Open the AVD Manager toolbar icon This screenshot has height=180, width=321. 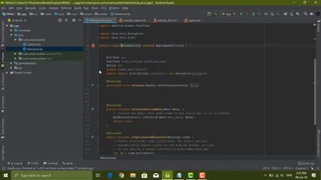click(291, 14)
